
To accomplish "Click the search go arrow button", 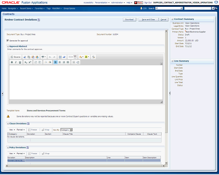I will tap(213, 8).
